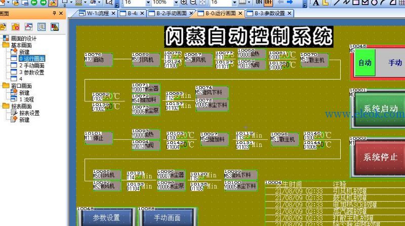
Task: Pin the screen panel with pushpin icon
Action: point(54,13)
